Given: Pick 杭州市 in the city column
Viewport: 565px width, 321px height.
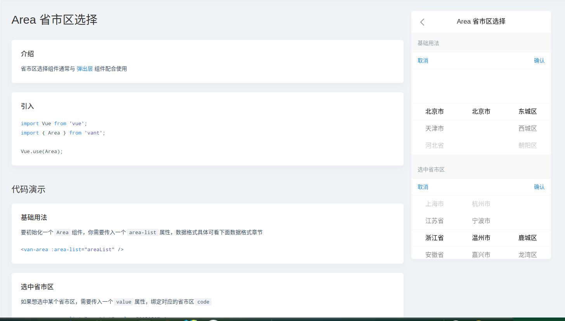Looking at the screenshot, I should click(x=481, y=204).
